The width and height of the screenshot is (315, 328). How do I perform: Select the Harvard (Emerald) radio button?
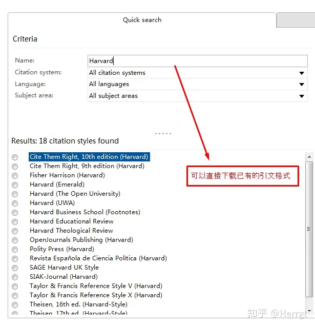pos(15,184)
